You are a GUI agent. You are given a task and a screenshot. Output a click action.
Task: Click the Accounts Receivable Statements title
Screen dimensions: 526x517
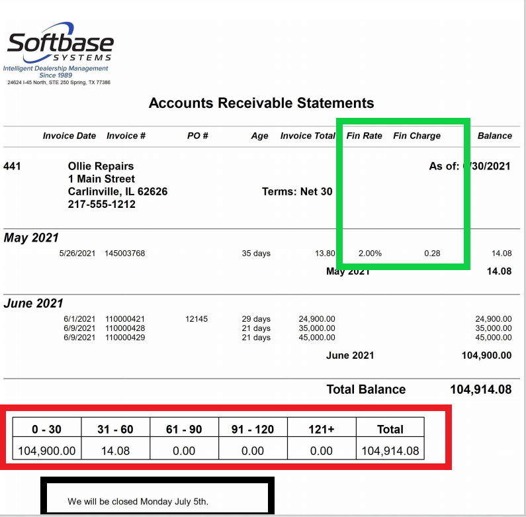(x=261, y=103)
